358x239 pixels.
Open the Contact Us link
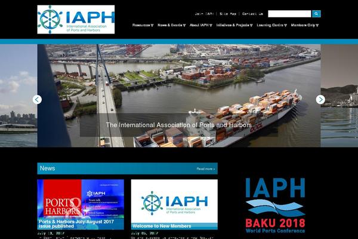point(252,14)
